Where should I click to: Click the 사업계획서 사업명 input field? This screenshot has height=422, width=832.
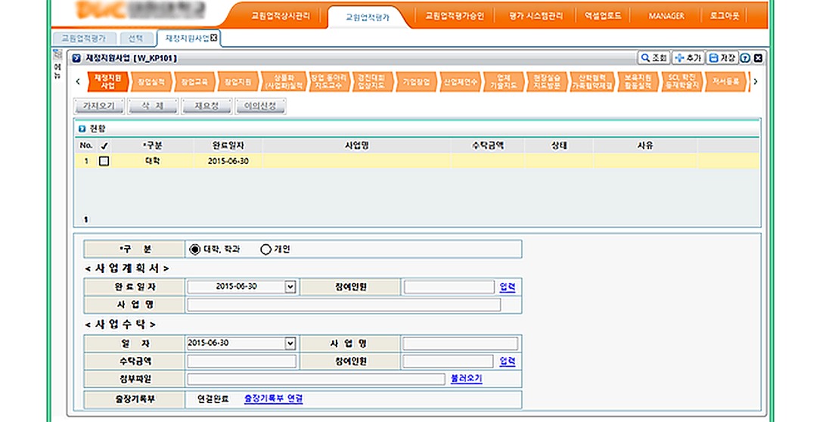(x=344, y=305)
